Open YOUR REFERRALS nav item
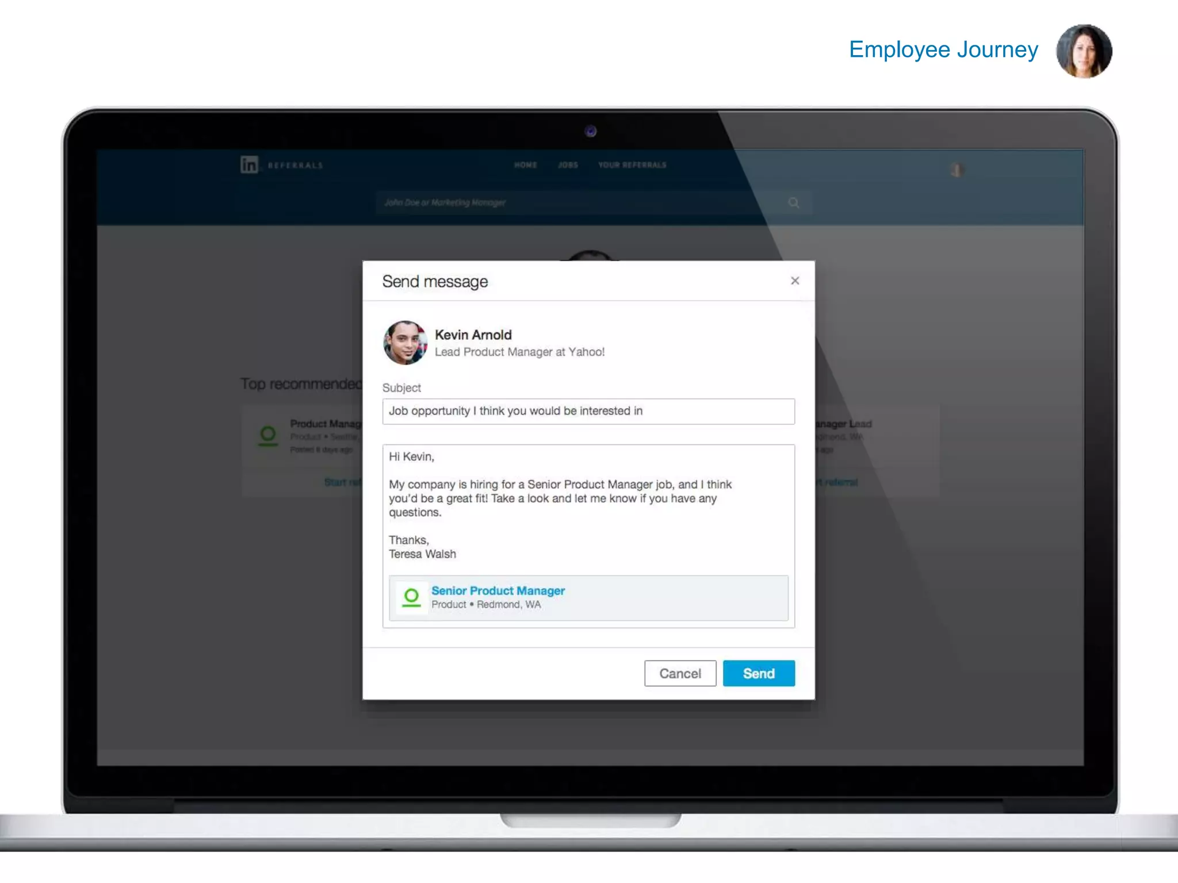 632,165
